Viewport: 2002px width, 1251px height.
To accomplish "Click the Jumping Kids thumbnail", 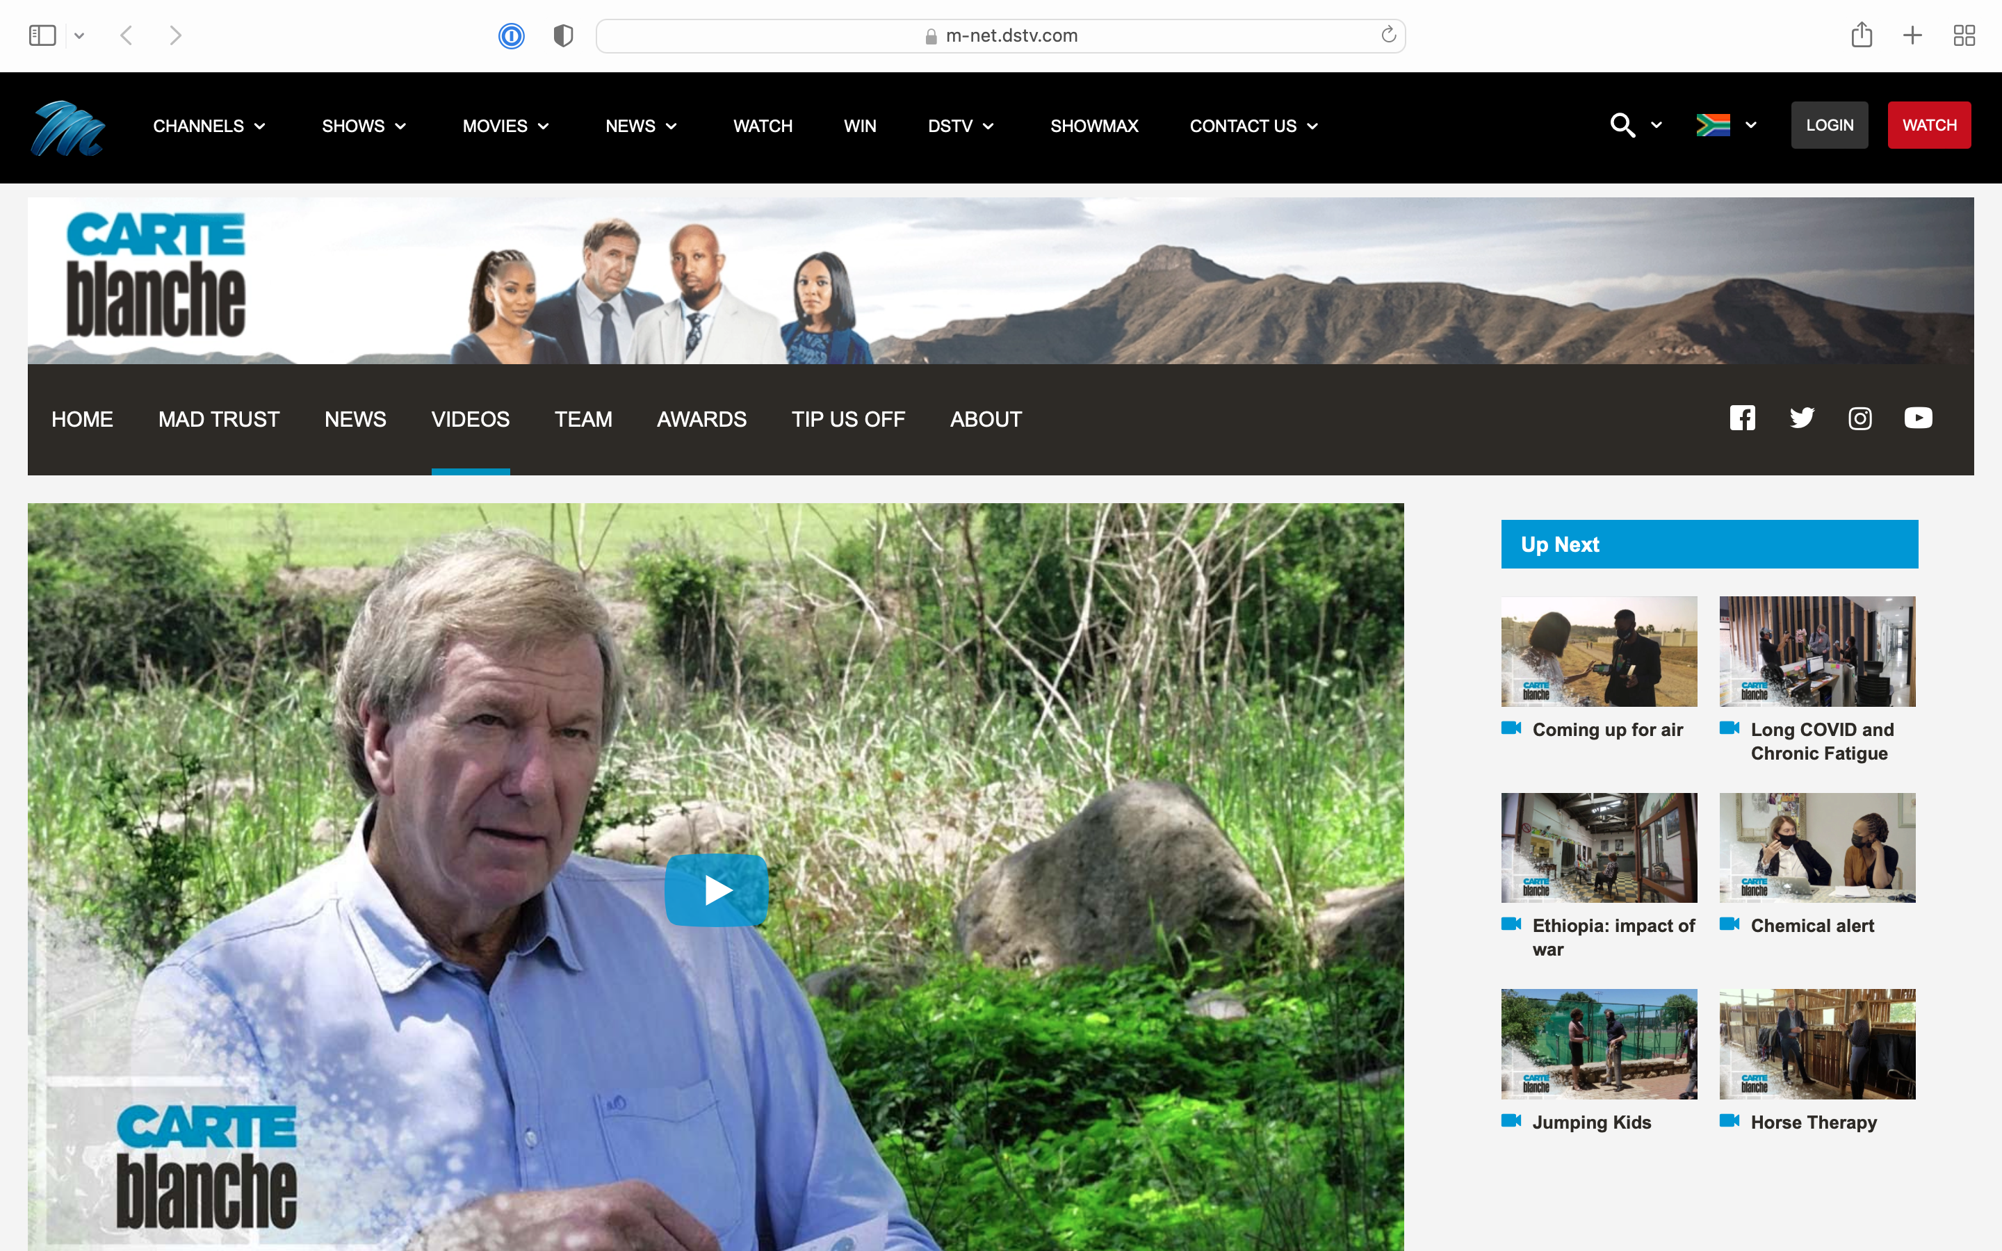I will 1599,1043.
